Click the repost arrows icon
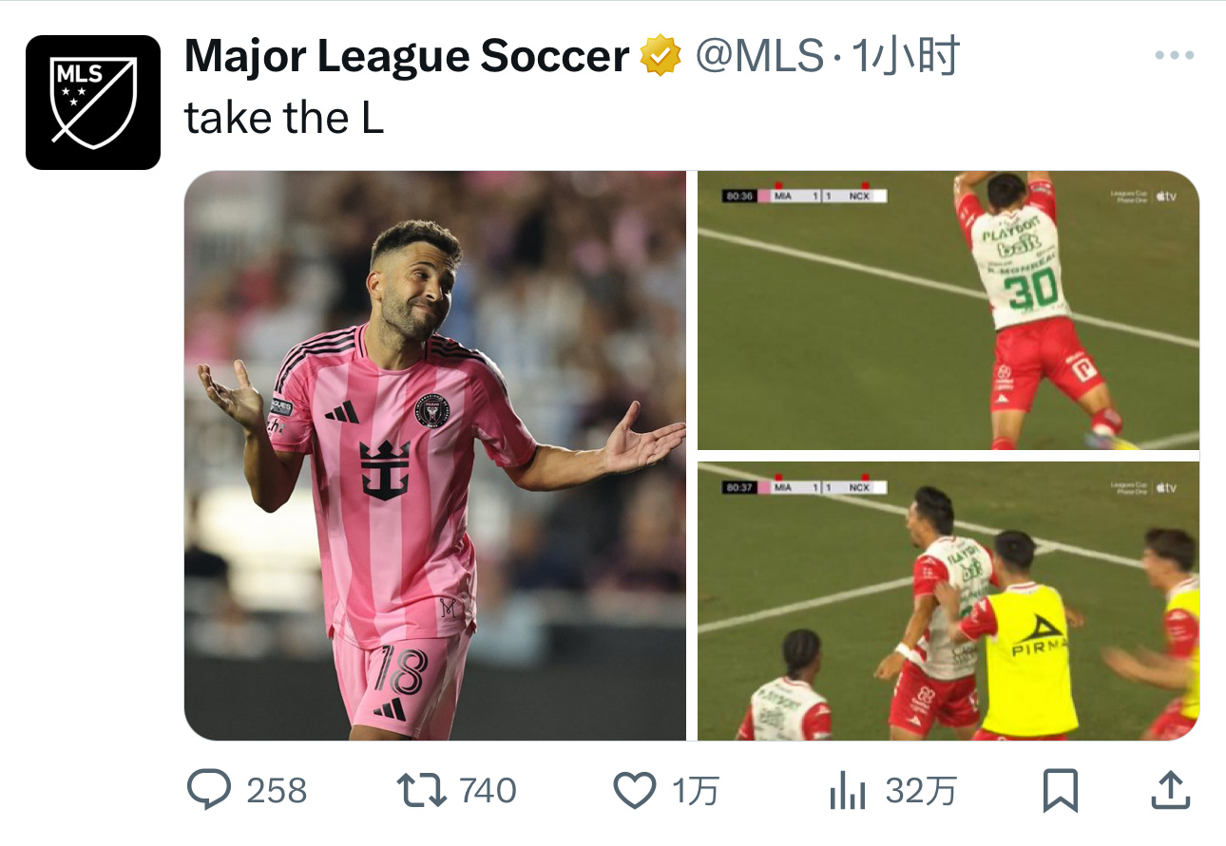 click(x=421, y=790)
